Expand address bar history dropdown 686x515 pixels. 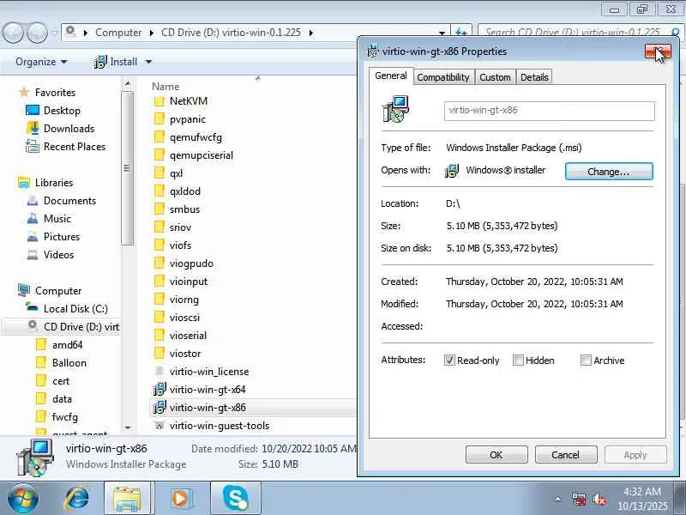pyautogui.click(x=442, y=33)
